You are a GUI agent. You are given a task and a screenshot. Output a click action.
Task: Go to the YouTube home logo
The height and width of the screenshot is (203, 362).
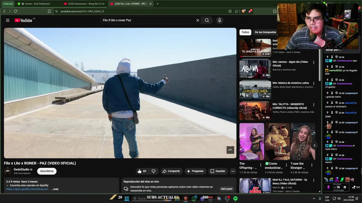pyautogui.click(x=23, y=20)
